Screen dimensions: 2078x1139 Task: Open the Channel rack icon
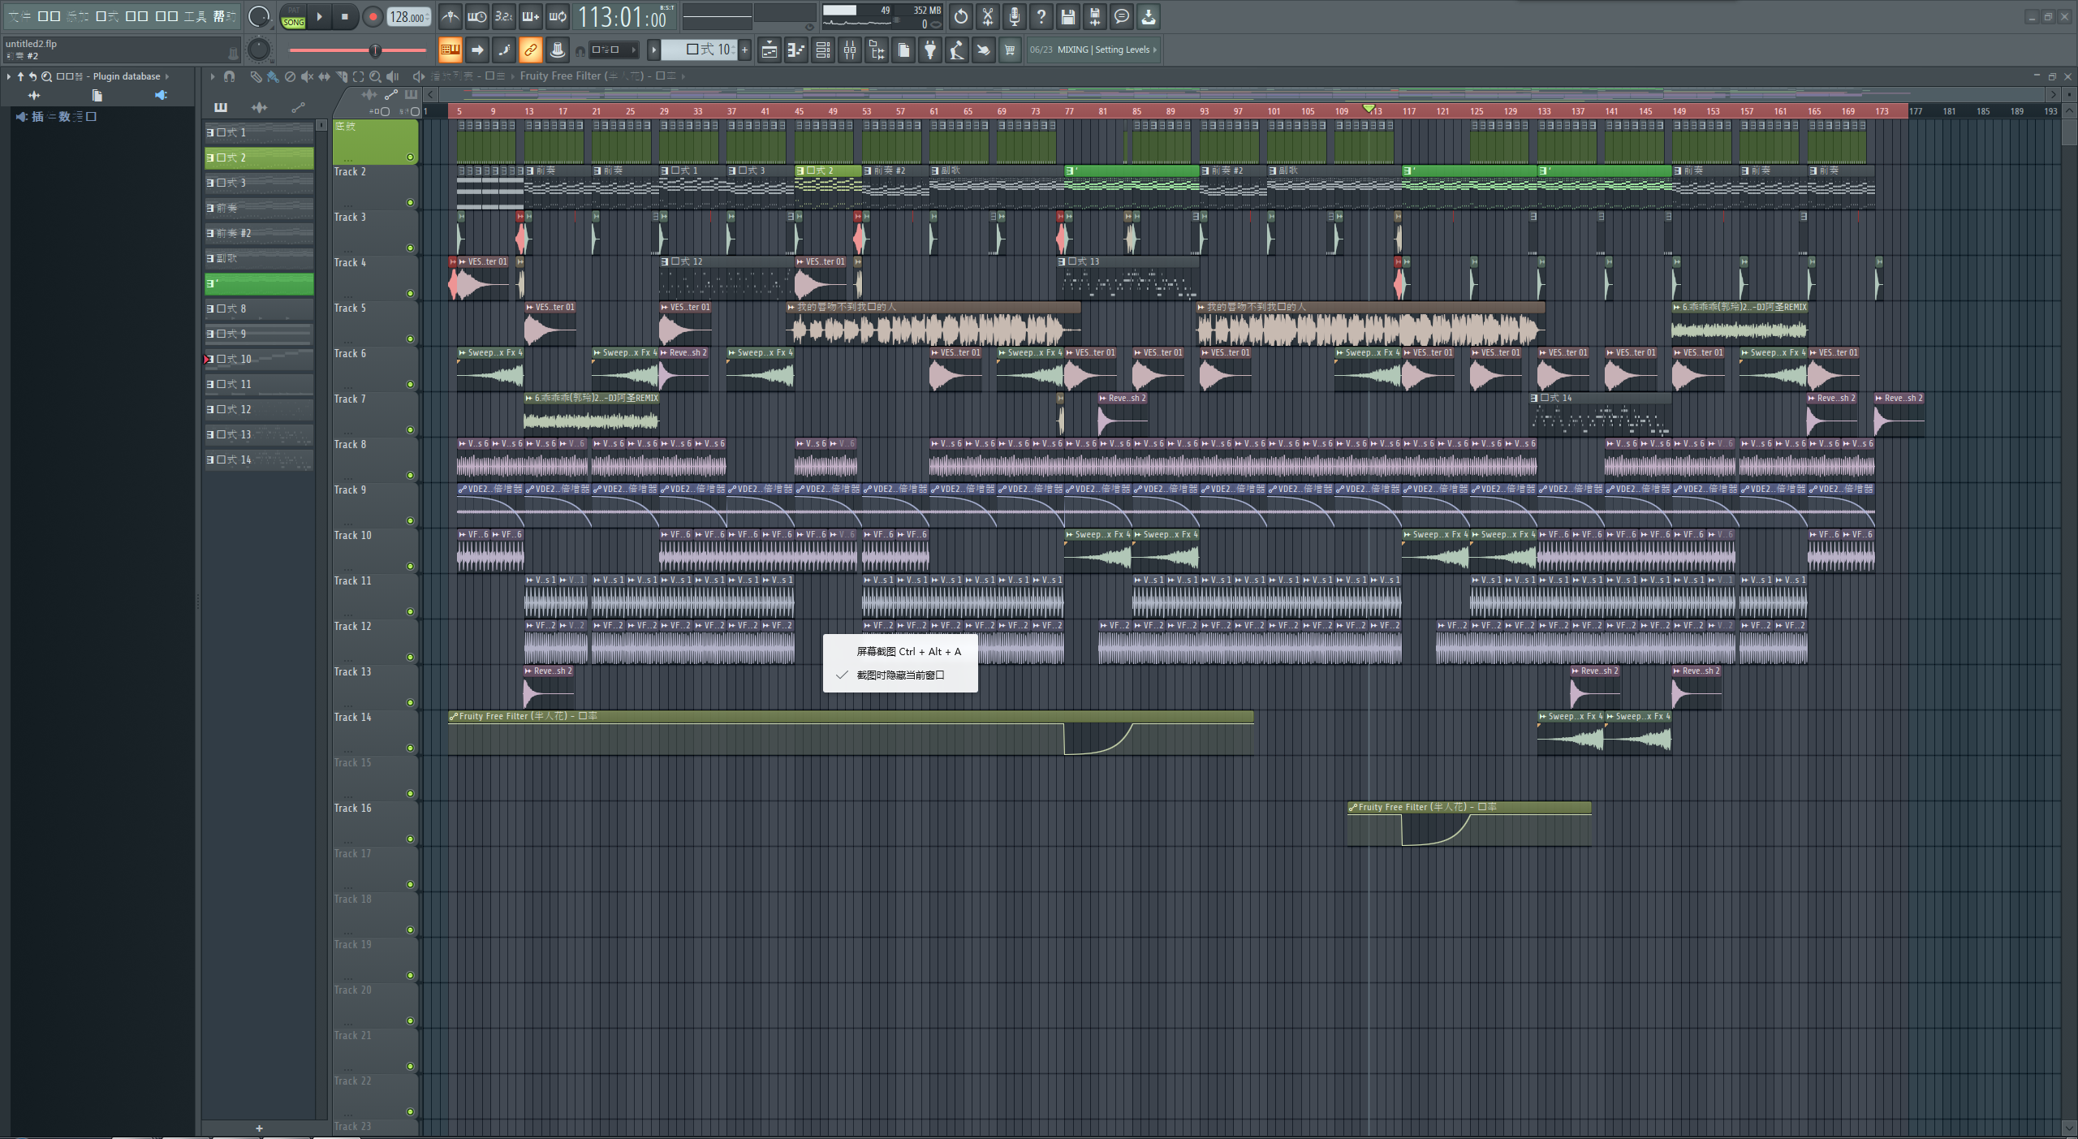click(823, 50)
